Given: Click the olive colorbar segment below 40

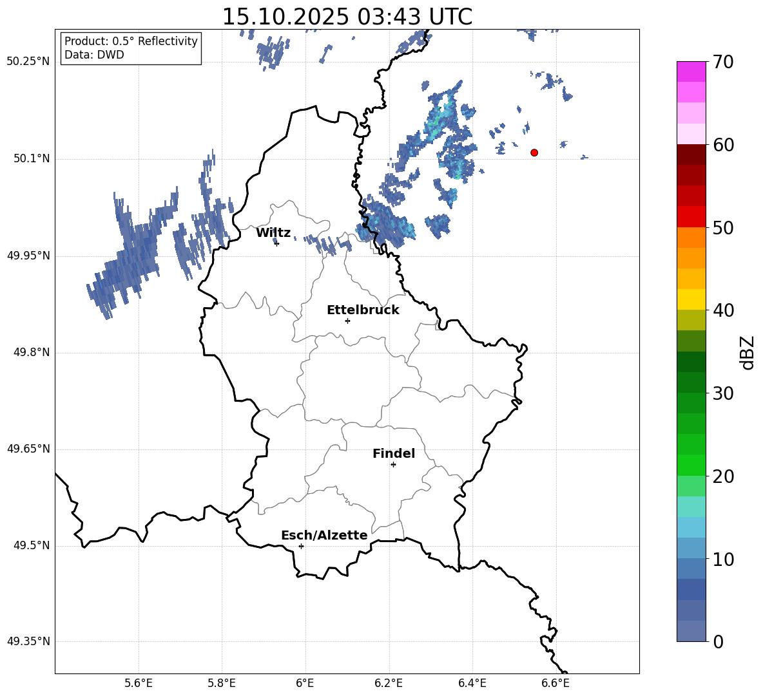Looking at the screenshot, I should point(691,320).
